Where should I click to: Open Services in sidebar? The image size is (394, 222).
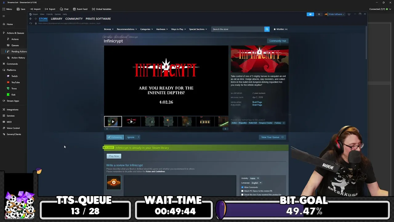(x=10, y=116)
